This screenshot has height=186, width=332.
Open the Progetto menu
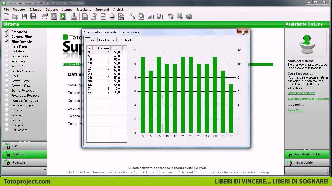19,10
